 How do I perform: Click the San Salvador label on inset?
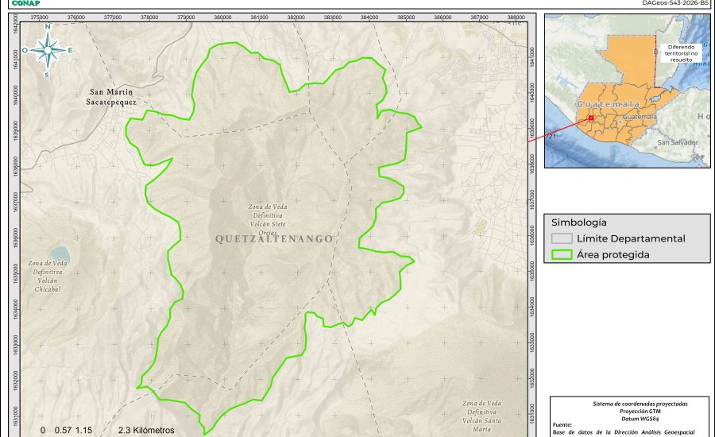pyautogui.click(x=677, y=142)
